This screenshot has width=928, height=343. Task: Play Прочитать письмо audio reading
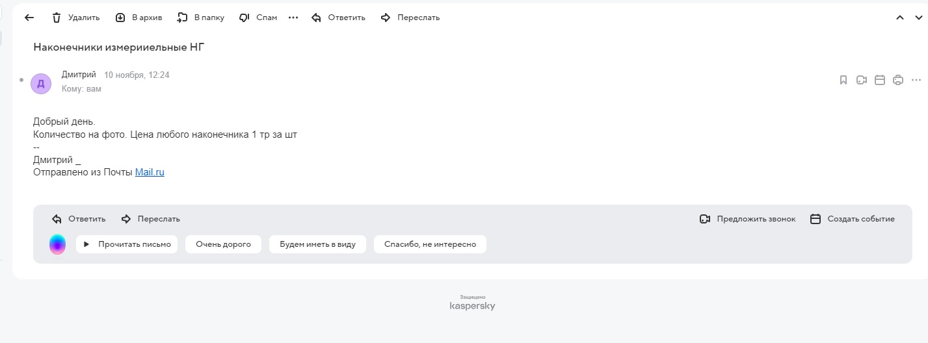[127, 244]
